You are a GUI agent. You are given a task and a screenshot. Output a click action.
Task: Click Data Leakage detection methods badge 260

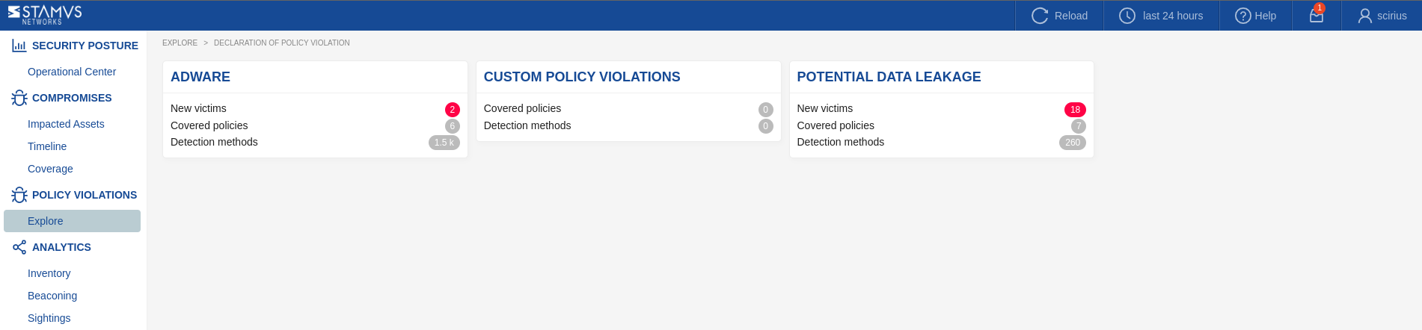tap(1072, 143)
